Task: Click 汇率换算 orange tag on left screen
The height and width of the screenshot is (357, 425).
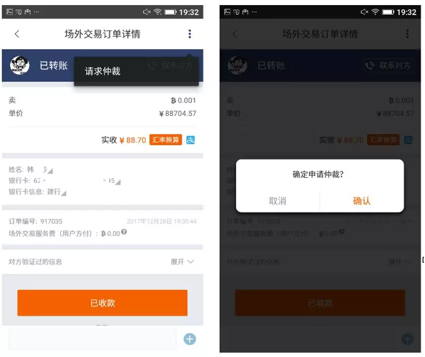Action: click(x=166, y=140)
